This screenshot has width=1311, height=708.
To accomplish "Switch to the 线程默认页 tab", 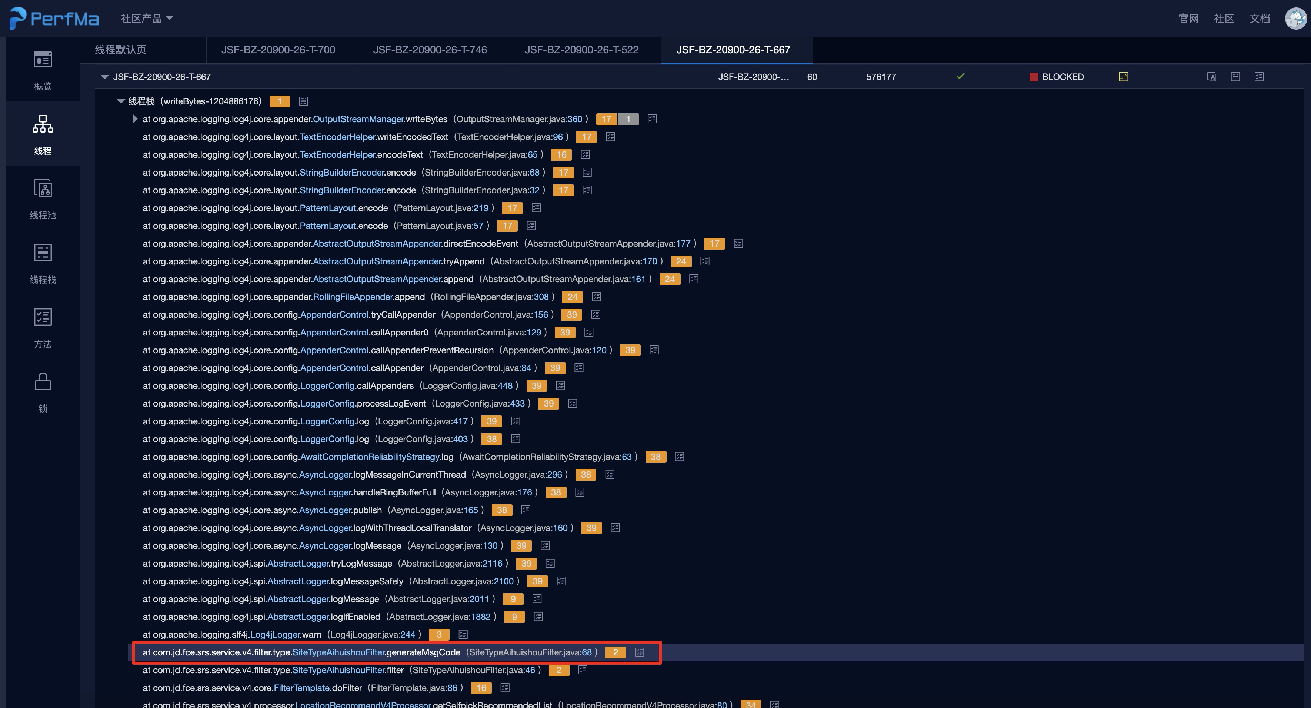I will (121, 50).
